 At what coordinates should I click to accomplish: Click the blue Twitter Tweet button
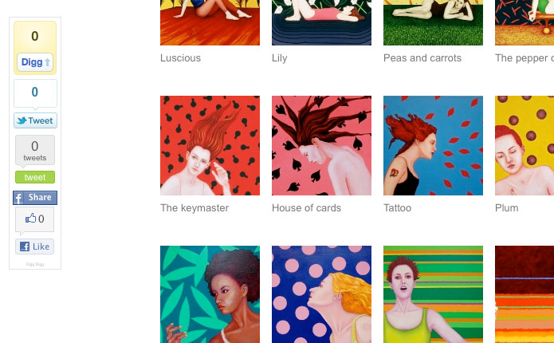35,120
